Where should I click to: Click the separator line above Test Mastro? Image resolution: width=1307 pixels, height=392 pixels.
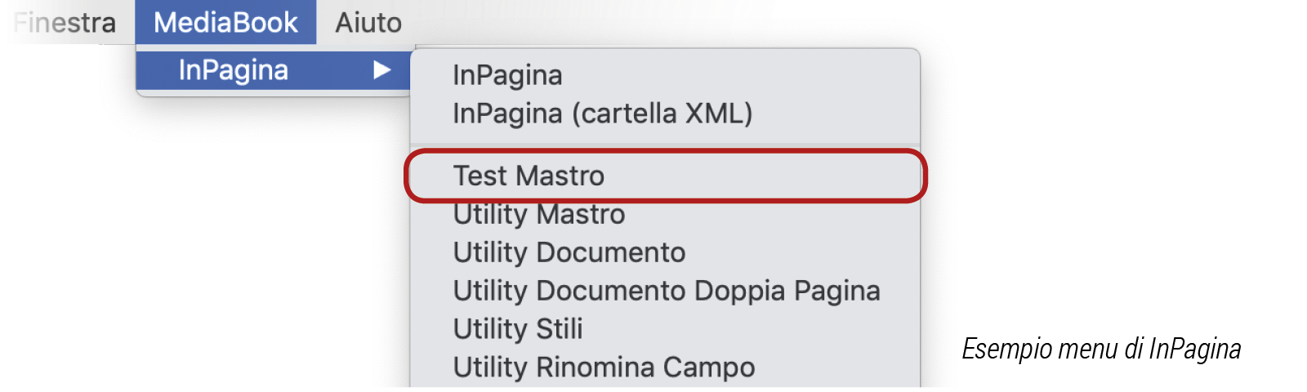point(665,145)
